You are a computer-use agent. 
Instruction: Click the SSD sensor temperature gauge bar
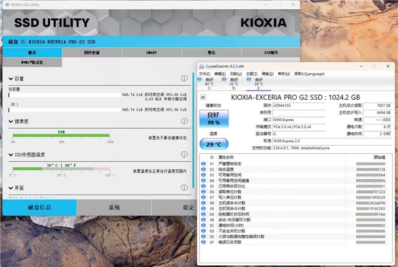(x=61, y=168)
